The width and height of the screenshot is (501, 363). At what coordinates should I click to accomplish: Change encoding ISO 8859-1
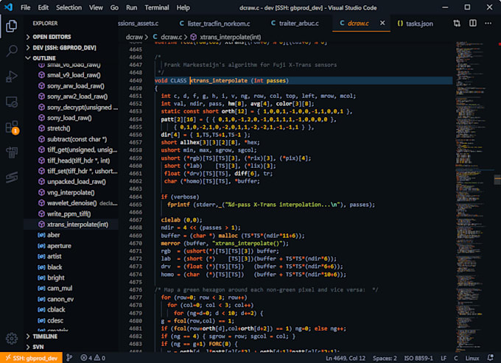tap(418, 358)
